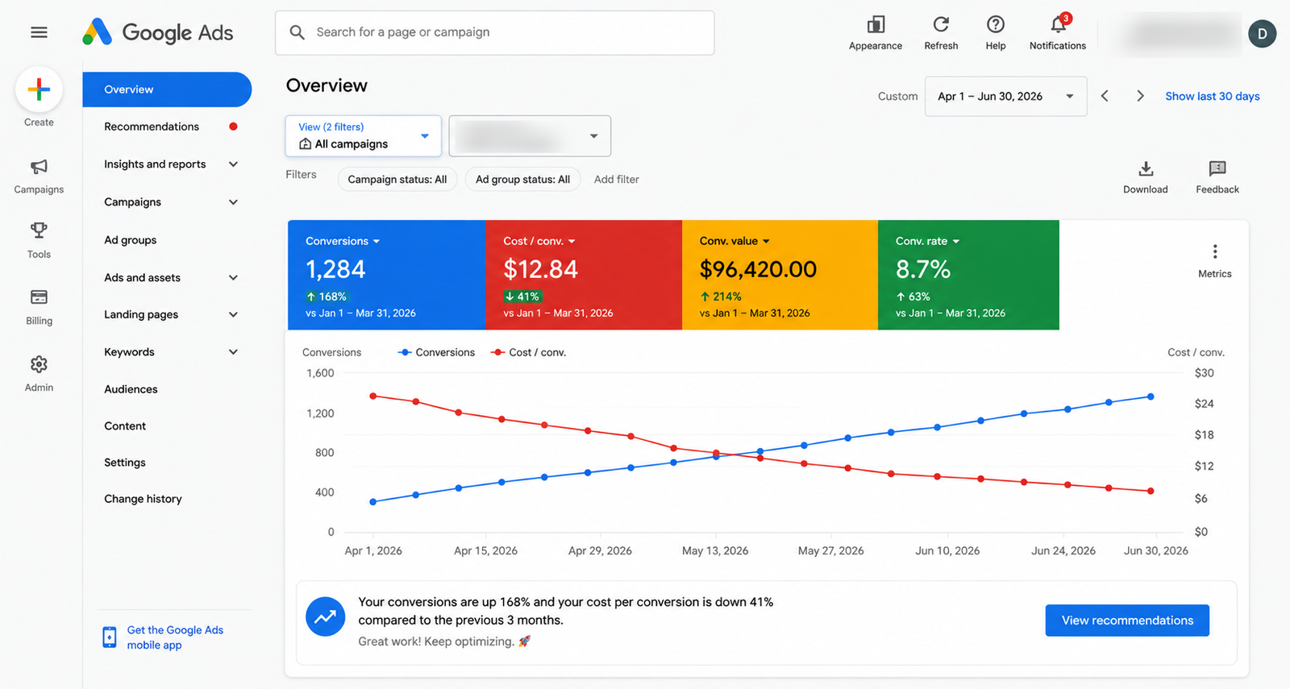Open Billing card icon

click(x=39, y=297)
